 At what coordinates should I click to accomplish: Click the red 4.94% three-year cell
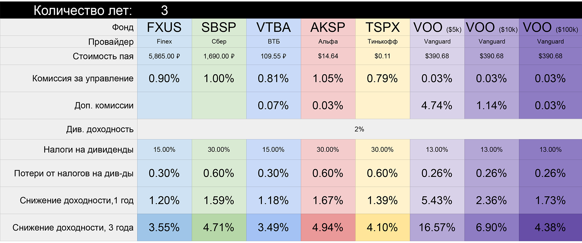[328, 228]
